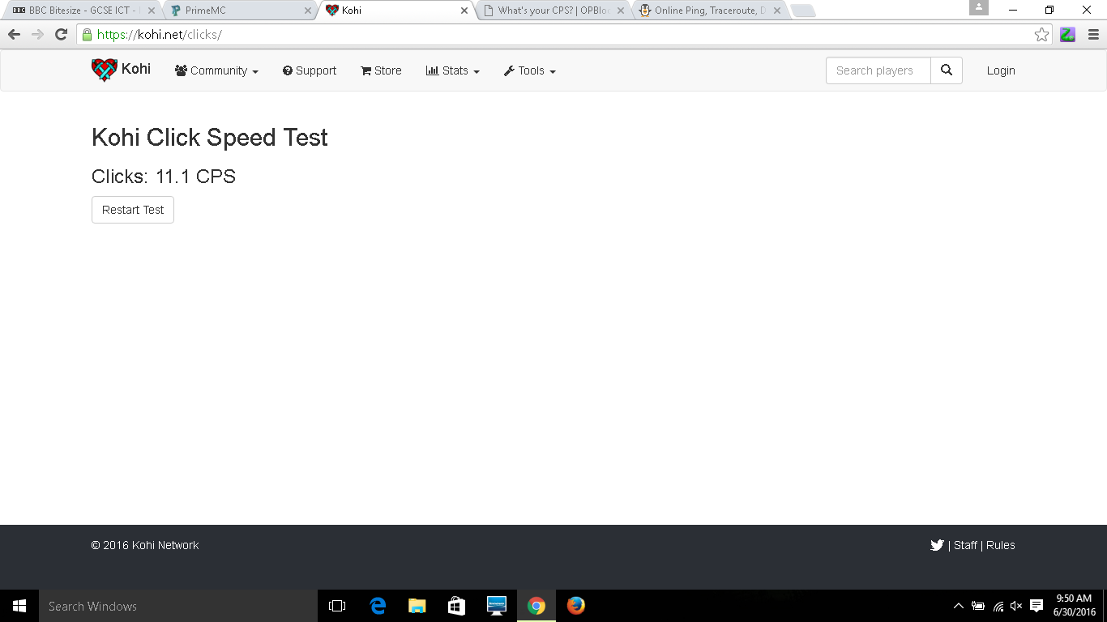This screenshot has width=1107, height=622.
Task: Open the Store page
Action: (x=381, y=71)
